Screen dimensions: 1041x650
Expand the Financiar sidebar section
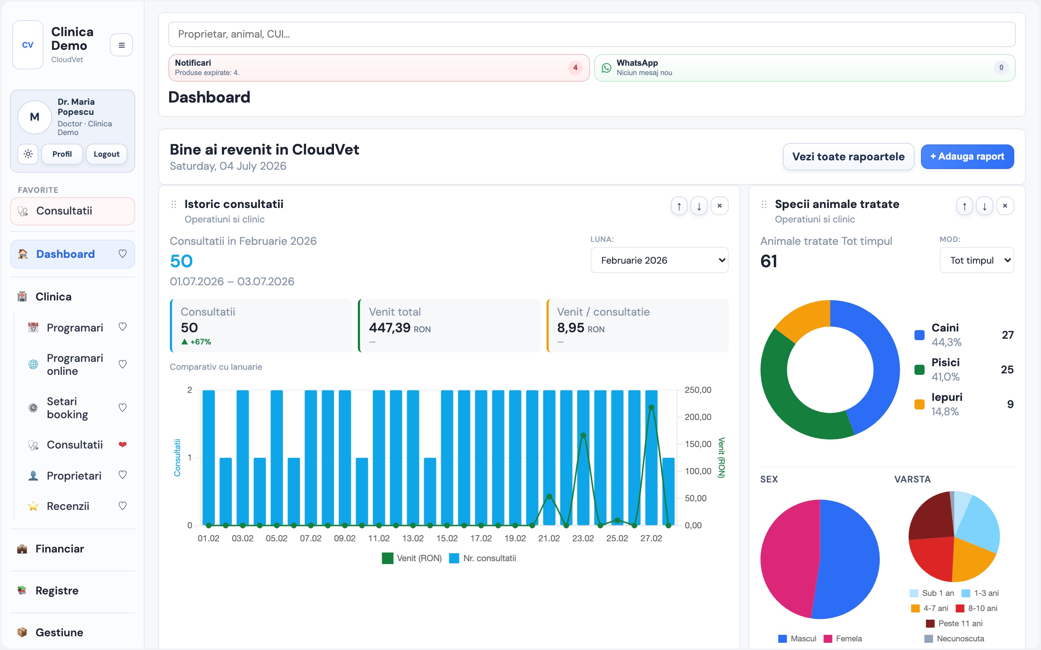[x=72, y=549]
